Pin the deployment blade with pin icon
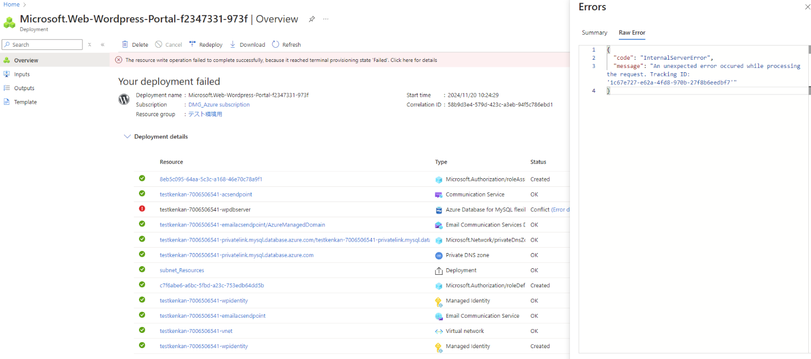Screen dimensions: 811x359 (312, 19)
